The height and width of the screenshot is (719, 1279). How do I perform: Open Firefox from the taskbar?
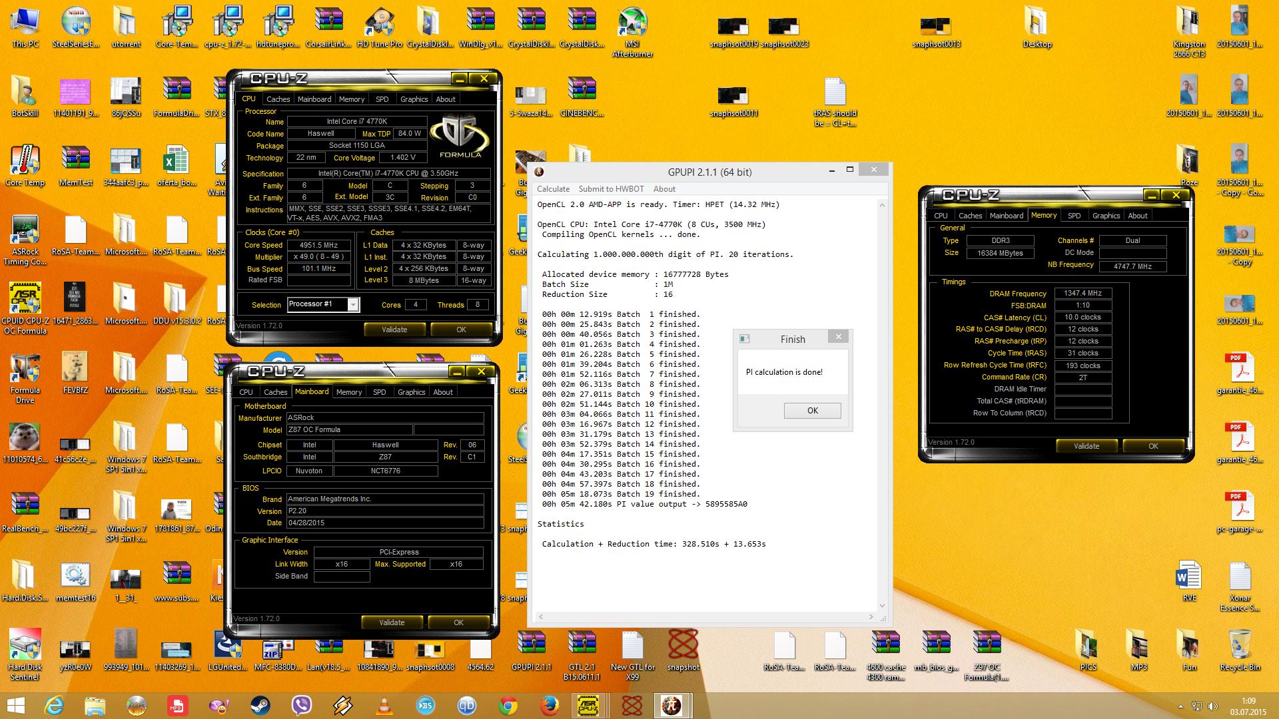550,705
